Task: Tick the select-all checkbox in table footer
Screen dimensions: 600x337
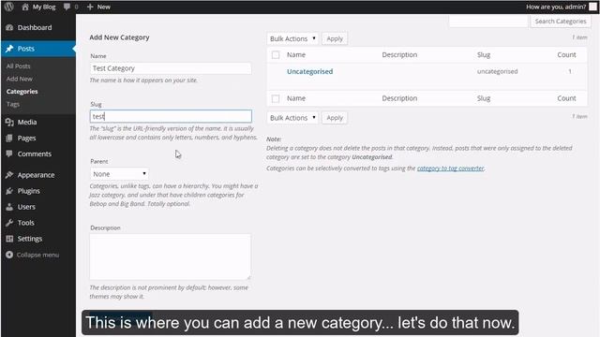Action: [276, 98]
